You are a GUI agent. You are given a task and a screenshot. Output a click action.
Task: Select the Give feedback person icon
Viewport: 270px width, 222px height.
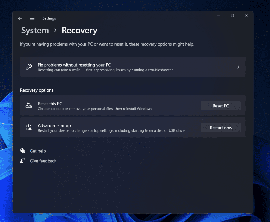click(x=22, y=161)
